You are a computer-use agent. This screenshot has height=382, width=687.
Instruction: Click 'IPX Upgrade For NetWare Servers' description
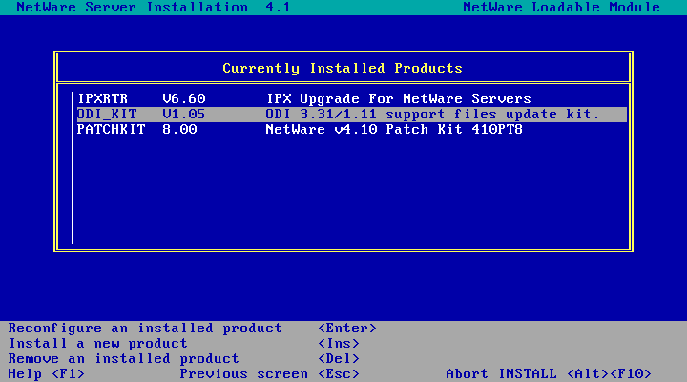(399, 98)
